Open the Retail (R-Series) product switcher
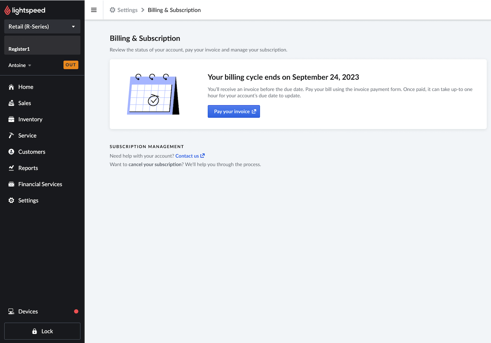 tap(42, 26)
